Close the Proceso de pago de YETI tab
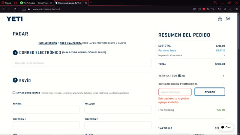Image resolution: width=240 pixels, height=135 pixels. pos(86,3)
